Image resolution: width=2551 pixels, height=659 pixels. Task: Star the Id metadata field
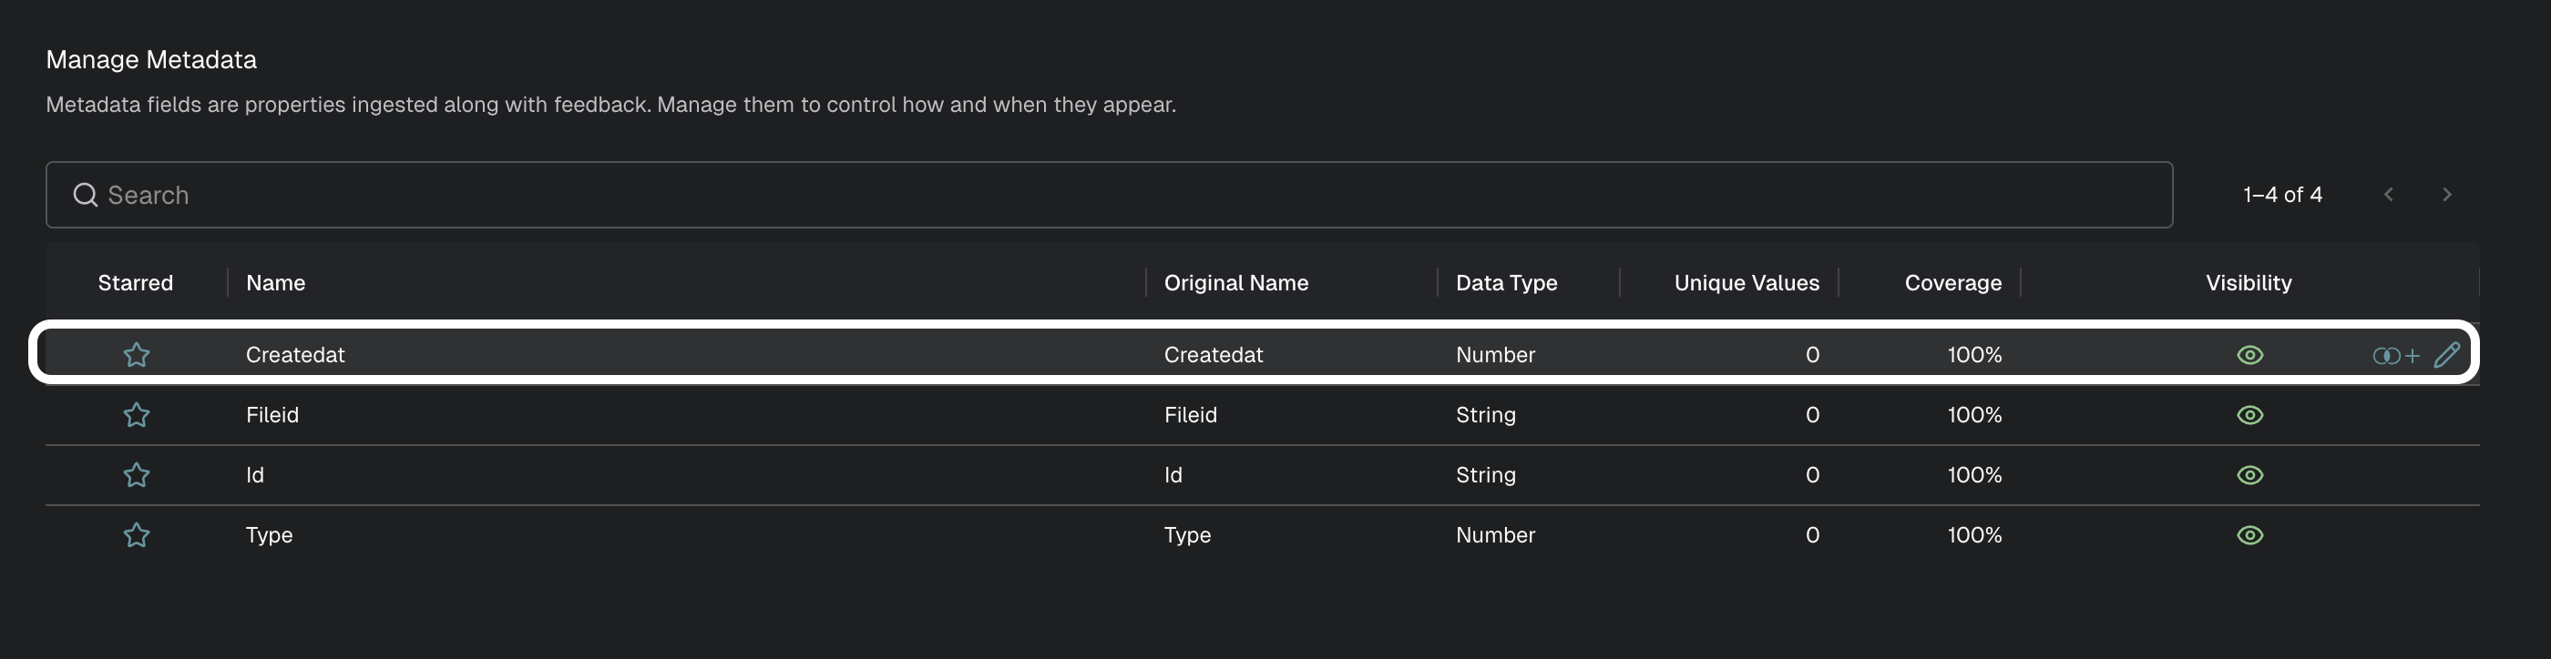coord(137,475)
